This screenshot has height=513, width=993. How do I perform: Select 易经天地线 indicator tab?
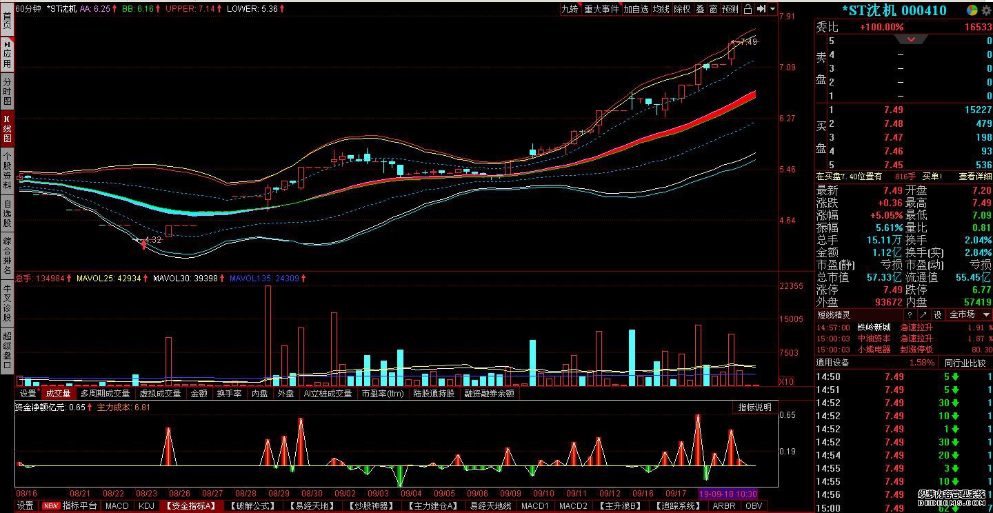click(x=490, y=506)
